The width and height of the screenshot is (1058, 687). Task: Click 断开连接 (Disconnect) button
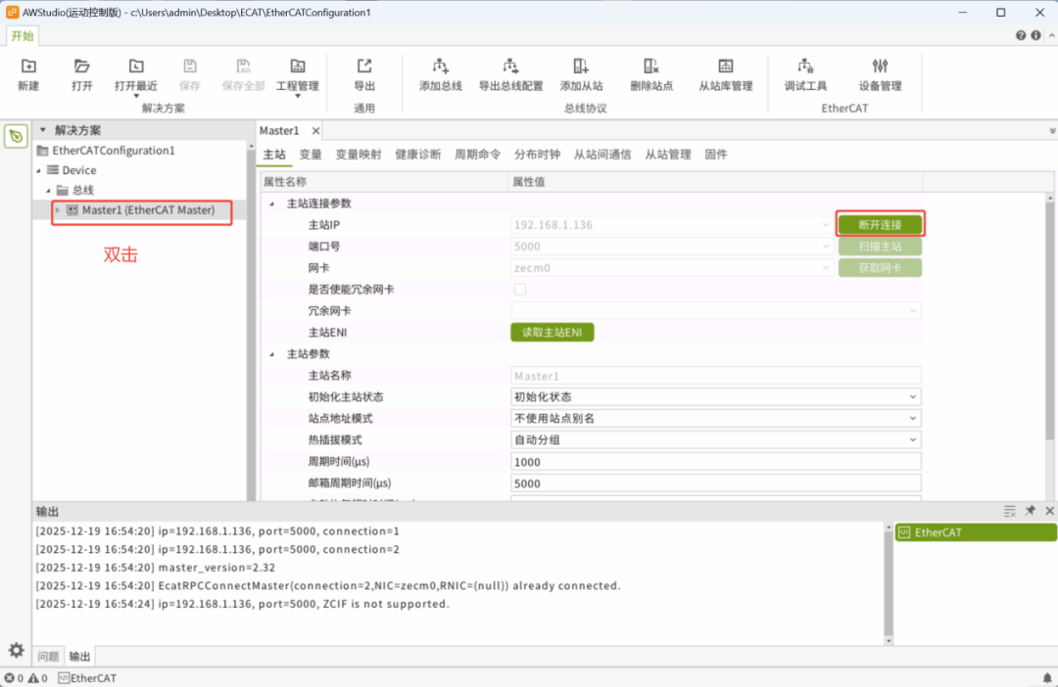click(x=880, y=224)
